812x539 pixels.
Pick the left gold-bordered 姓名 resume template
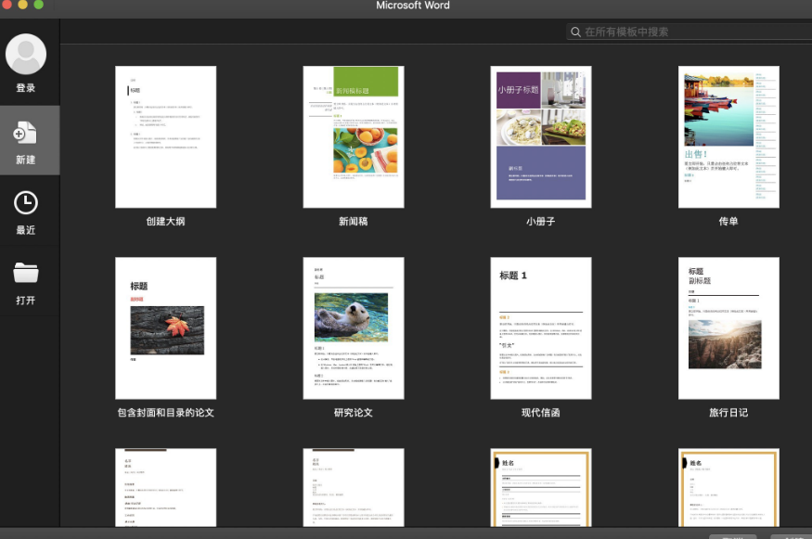click(x=541, y=487)
